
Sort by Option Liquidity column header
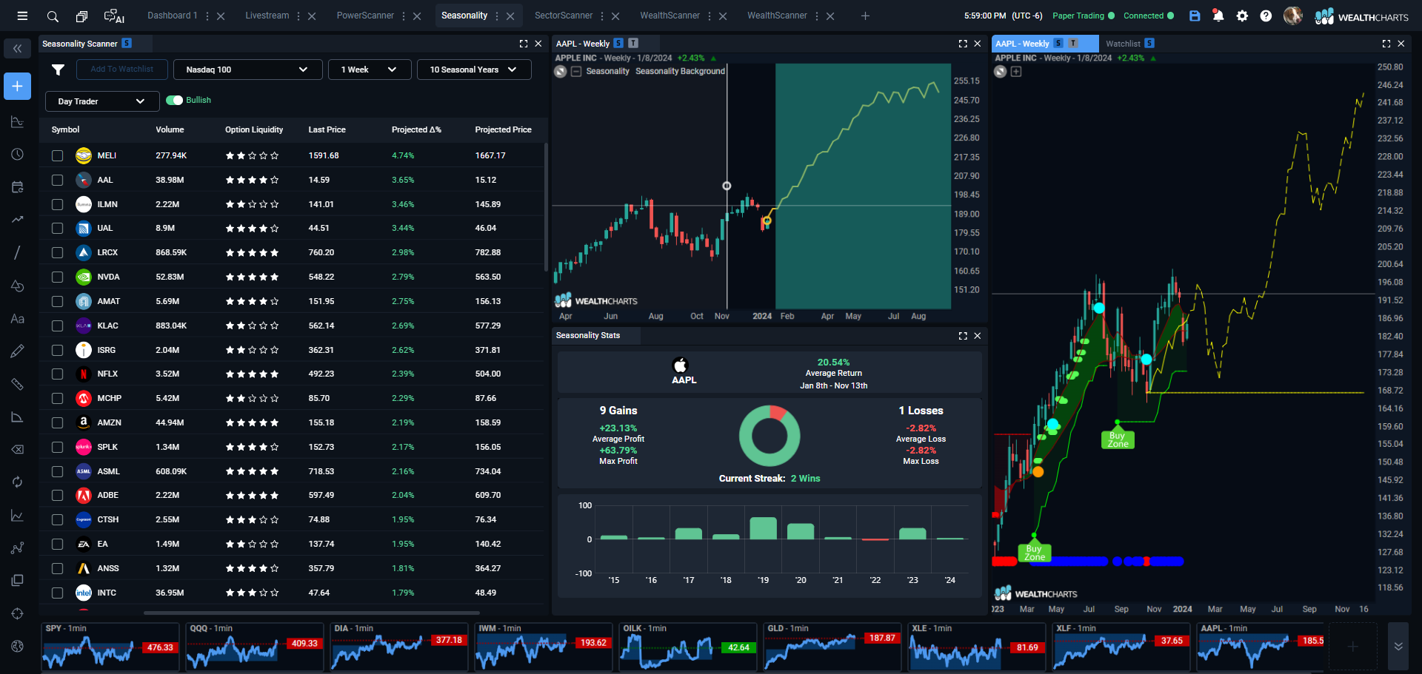point(254,129)
